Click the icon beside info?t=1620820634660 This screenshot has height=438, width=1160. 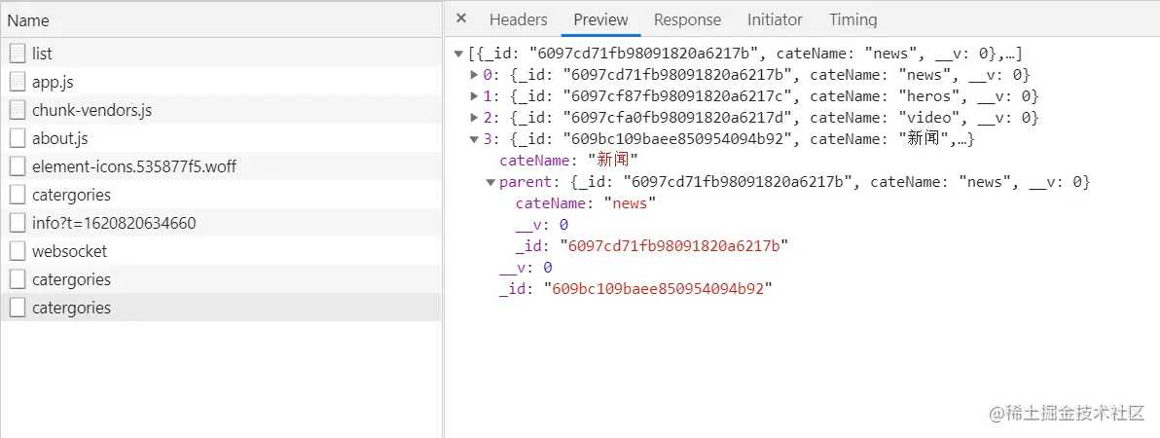click(18, 224)
